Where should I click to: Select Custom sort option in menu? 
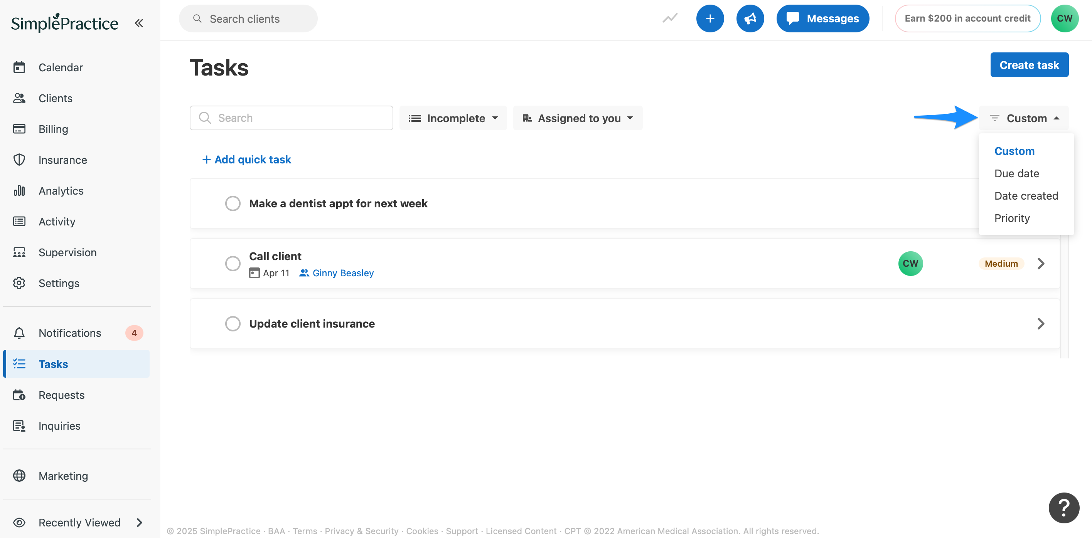click(x=1014, y=151)
